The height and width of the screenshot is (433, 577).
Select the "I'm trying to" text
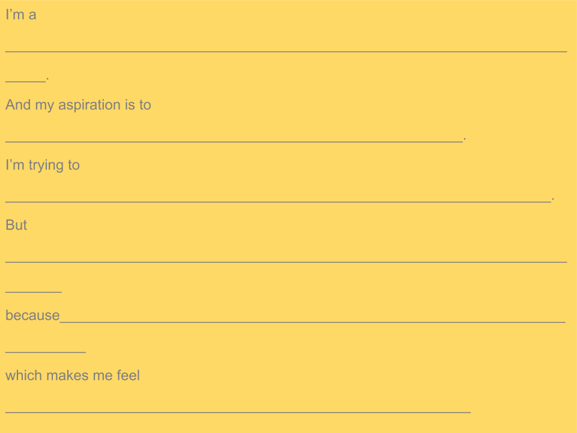(43, 165)
